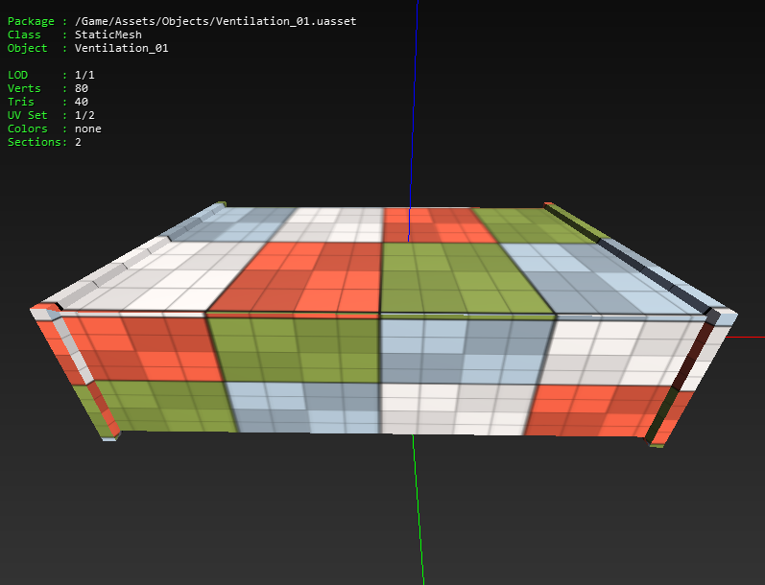Click the Sections count 2

78,142
